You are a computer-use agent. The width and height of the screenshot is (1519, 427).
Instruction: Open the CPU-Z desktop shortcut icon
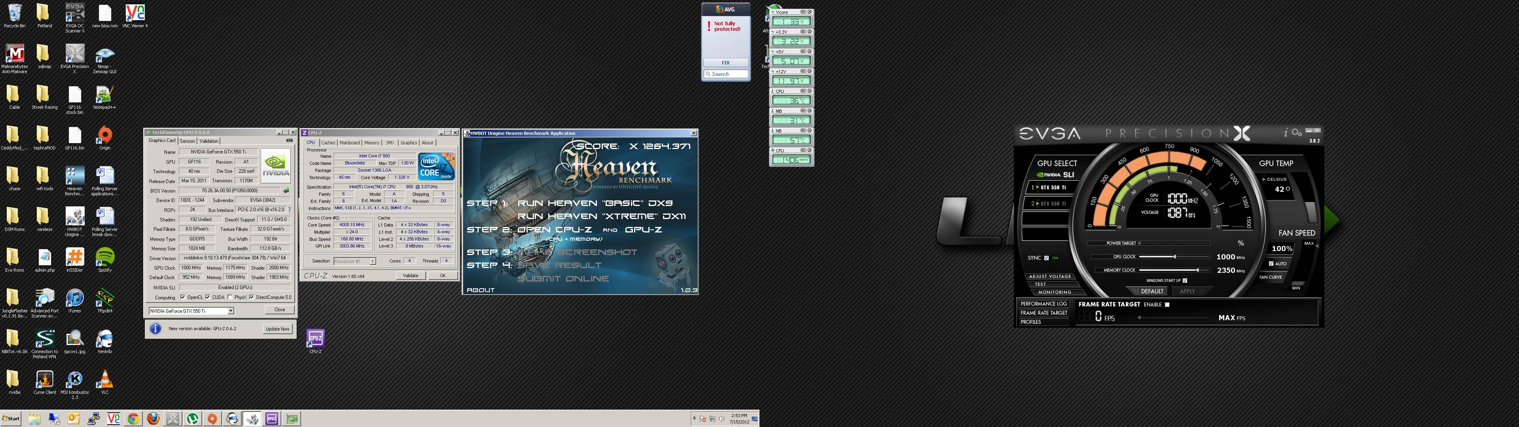(x=316, y=342)
